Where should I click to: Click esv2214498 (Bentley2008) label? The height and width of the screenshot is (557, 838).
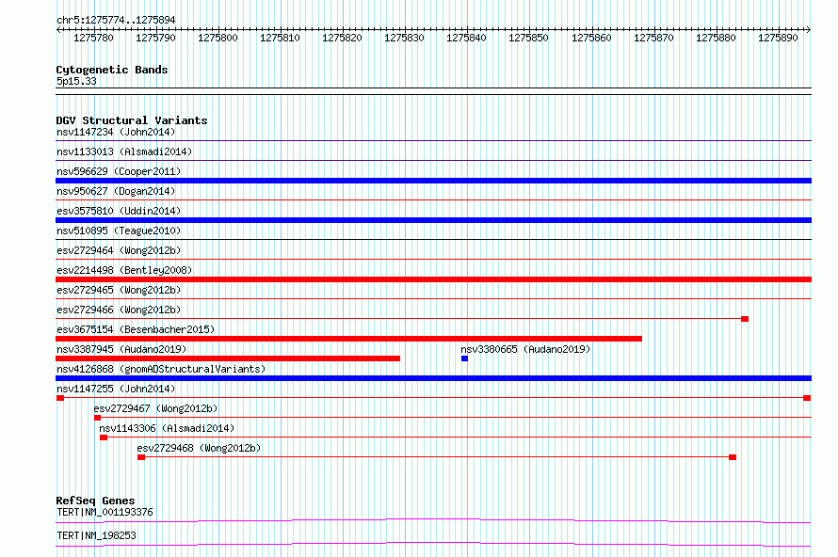point(124,270)
